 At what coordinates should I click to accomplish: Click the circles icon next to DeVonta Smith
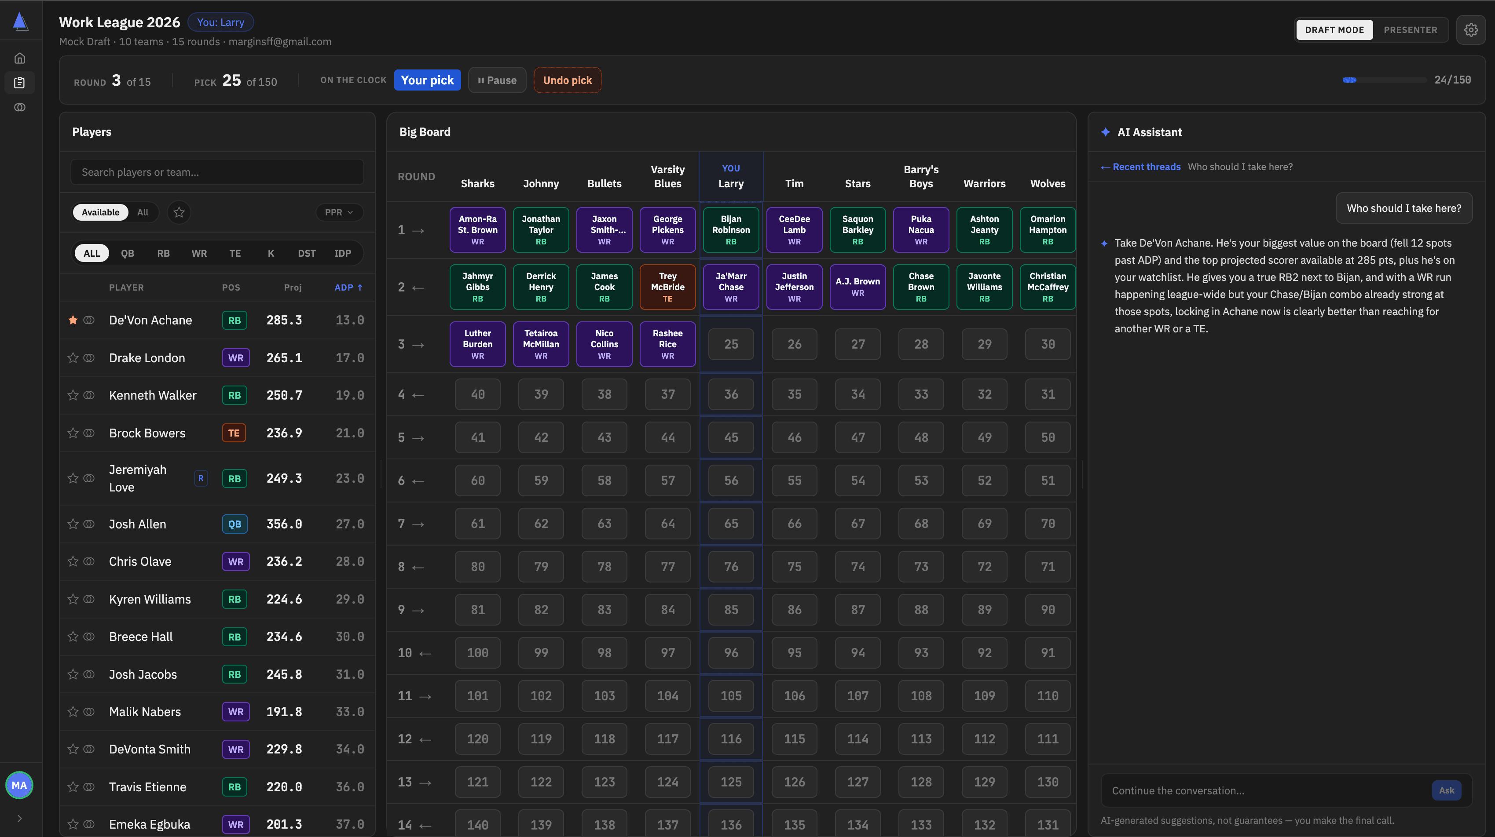pos(89,749)
